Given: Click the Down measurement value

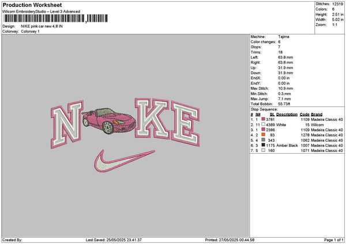Looking at the screenshot, I should [285, 73].
